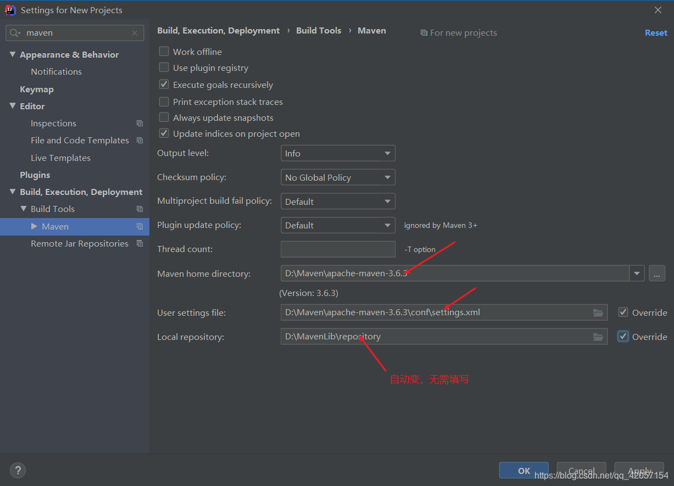Select Plugins in settings tree
Image resolution: width=674 pixels, height=486 pixels.
[35, 175]
